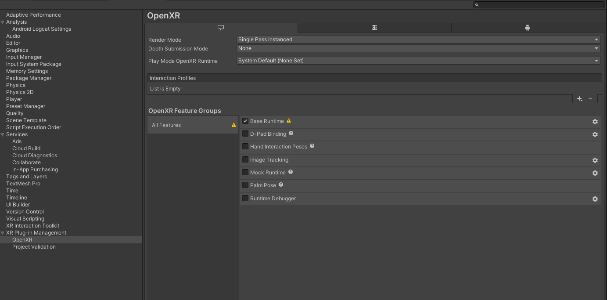
Task: Open XR Interaction Toolkit settings
Action: click(33, 226)
